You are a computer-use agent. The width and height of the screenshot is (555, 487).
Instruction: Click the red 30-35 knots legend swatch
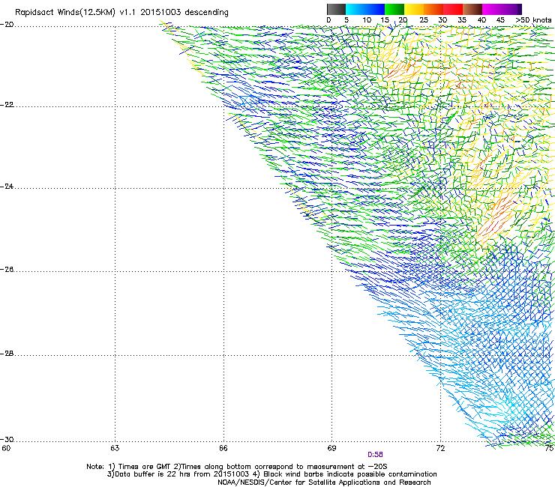tap(453, 9)
